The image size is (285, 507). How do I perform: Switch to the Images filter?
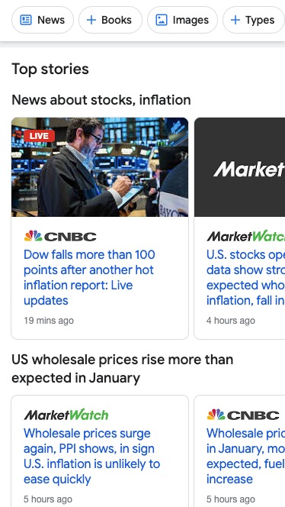[x=182, y=20]
